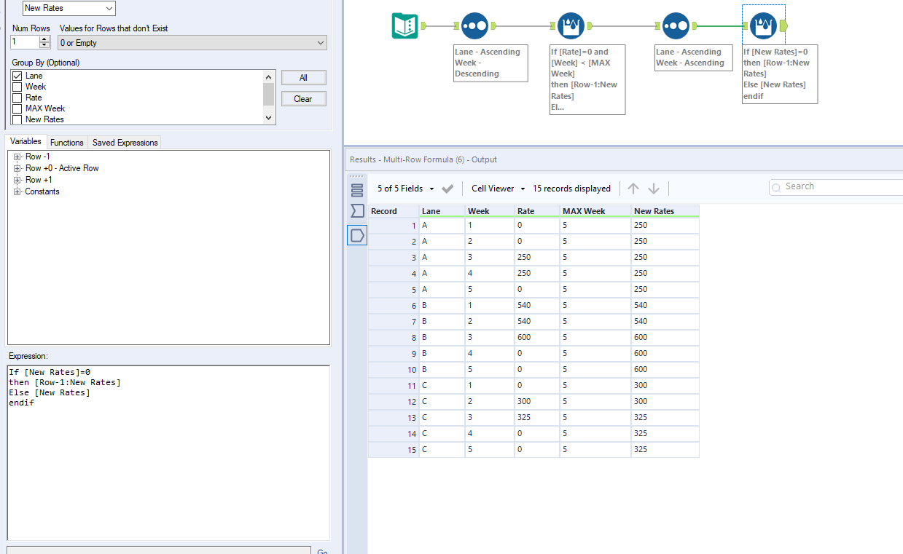Enable Week in the Group By list
This screenshot has width=903, height=554.
click(17, 86)
